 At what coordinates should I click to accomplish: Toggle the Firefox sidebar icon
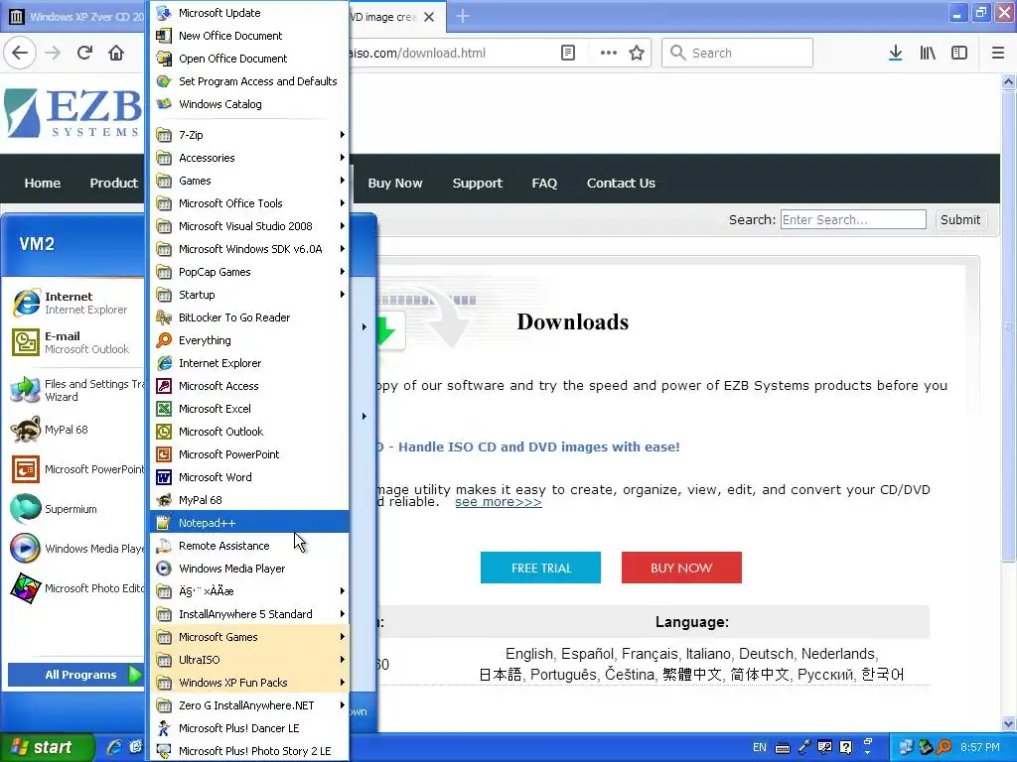(x=959, y=54)
